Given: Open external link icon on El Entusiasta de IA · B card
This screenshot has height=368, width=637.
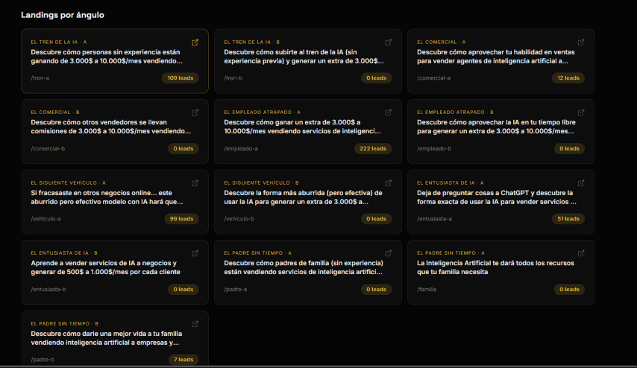Looking at the screenshot, I should click(x=195, y=253).
